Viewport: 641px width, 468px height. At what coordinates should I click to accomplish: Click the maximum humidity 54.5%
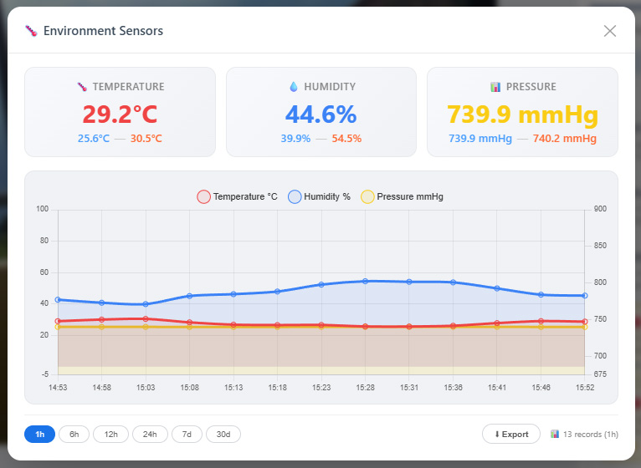point(346,139)
